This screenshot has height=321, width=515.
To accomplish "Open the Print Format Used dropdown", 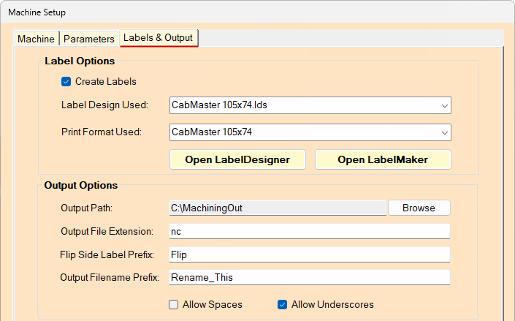I will pyautogui.click(x=445, y=132).
